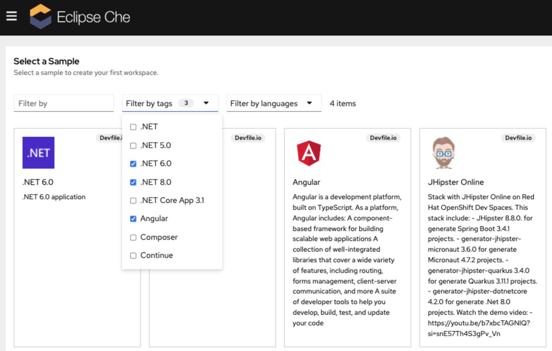Click the .NET purple logo thumbnail
552x351 pixels.
pos(39,153)
